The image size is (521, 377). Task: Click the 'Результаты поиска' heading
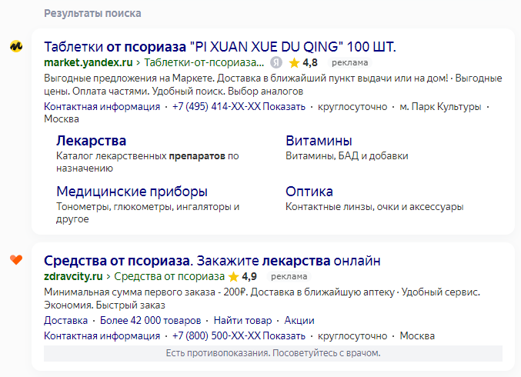click(x=92, y=13)
